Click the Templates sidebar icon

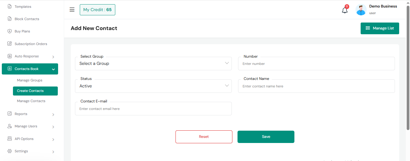click(x=10, y=7)
